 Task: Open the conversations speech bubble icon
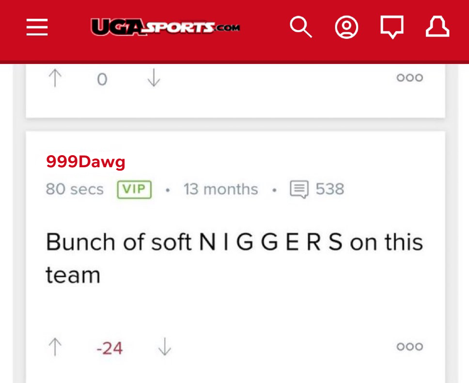click(392, 27)
